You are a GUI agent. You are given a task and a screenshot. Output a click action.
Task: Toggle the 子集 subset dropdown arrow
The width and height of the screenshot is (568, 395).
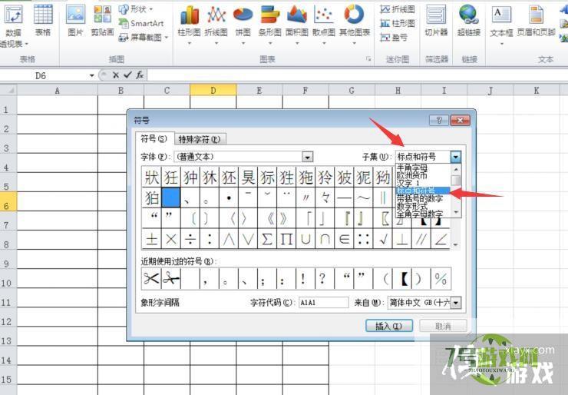pos(456,157)
